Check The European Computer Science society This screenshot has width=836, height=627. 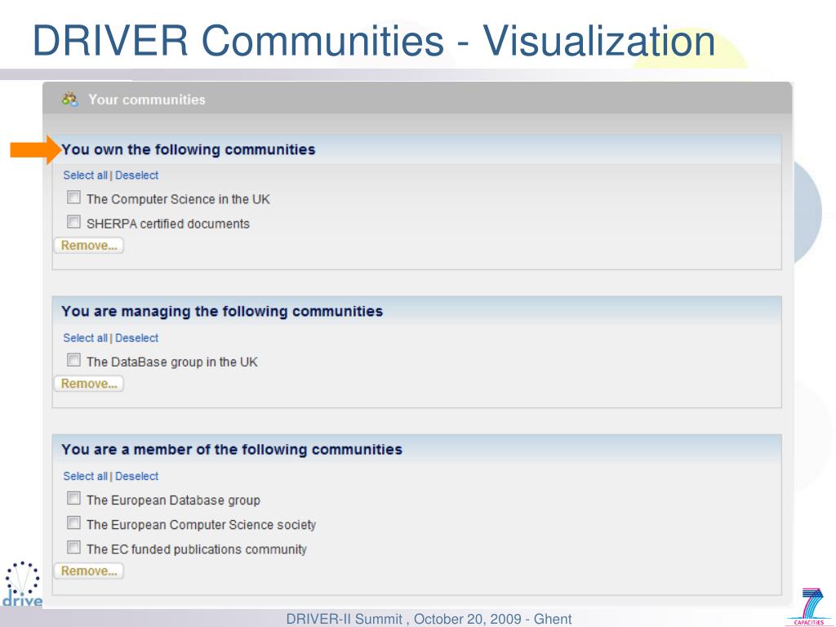coord(74,523)
